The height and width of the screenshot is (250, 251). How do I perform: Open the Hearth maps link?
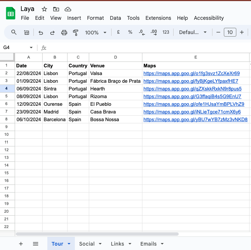pos(192,89)
